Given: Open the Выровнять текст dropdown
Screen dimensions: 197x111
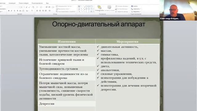Looking at the screenshot, I should (63, 9).
